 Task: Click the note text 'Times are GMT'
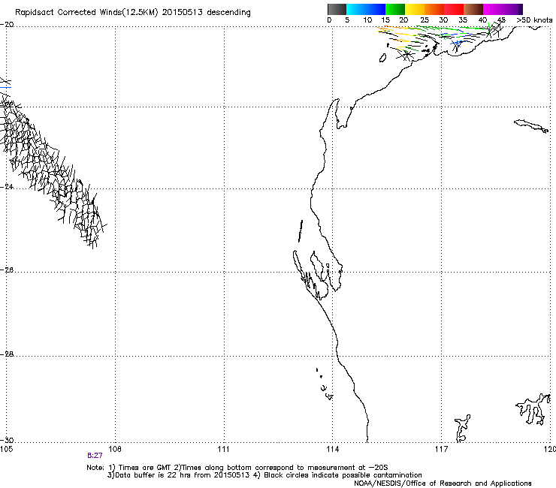coord(145,468)
